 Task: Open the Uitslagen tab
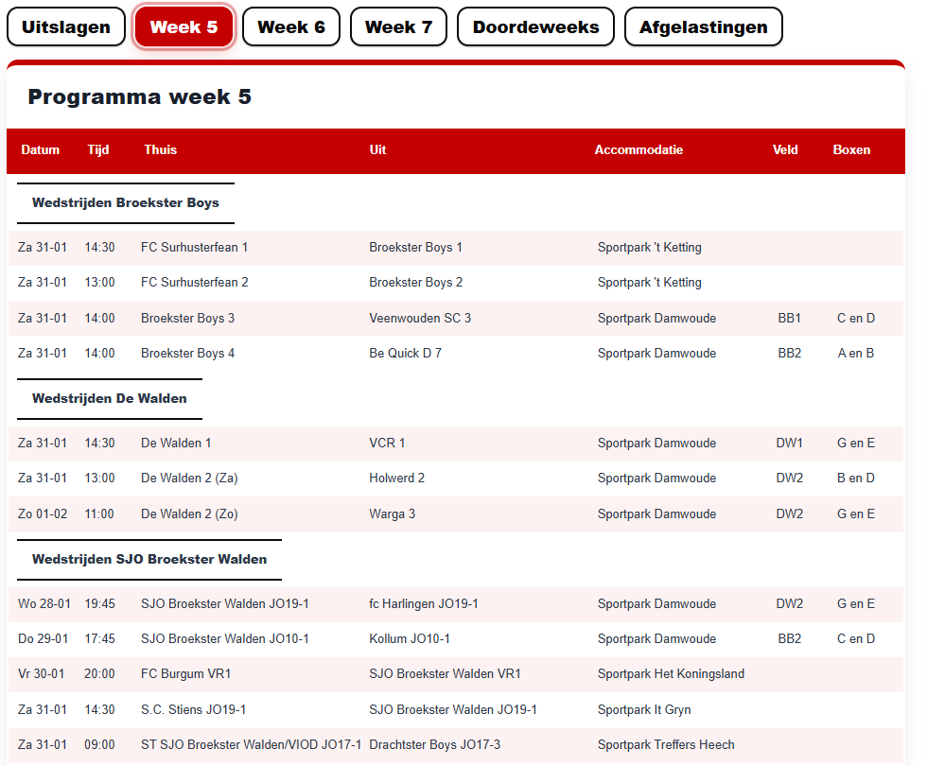tap(65, 26)
